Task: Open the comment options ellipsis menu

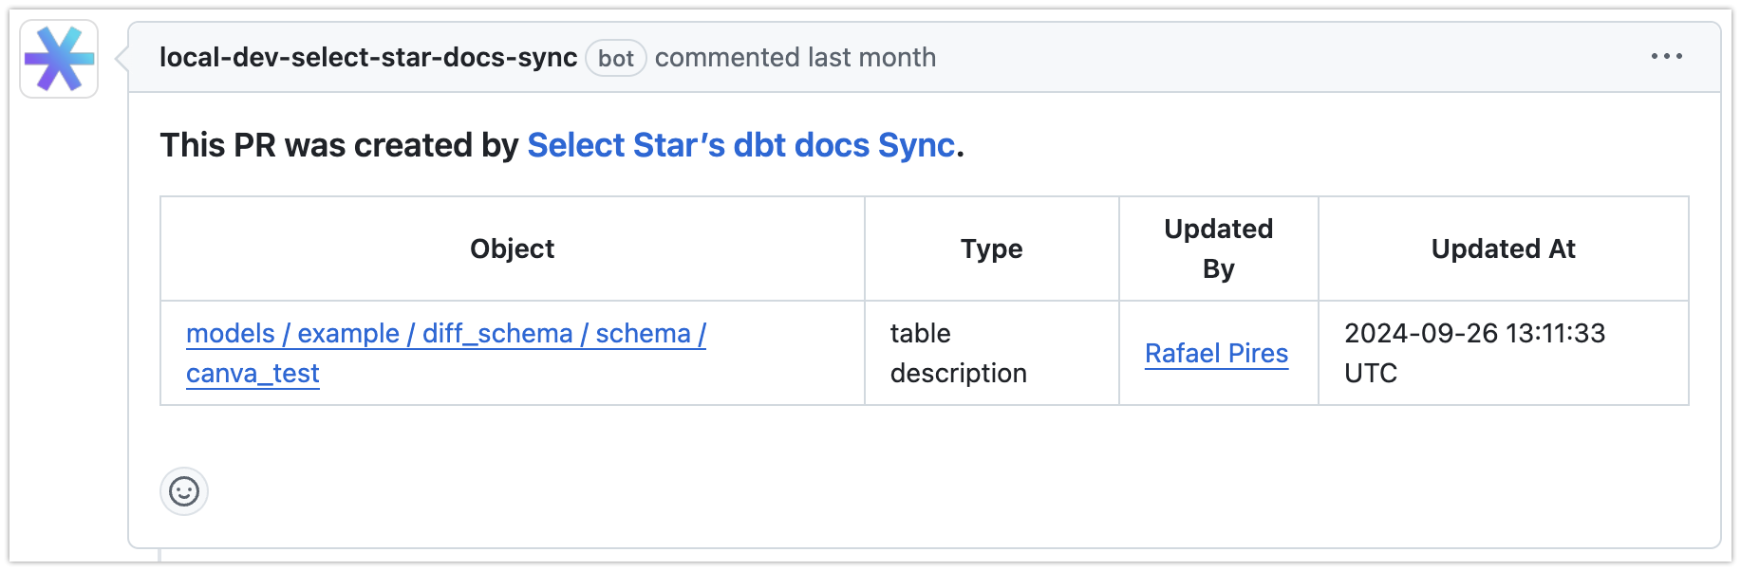Action: 1666,57
